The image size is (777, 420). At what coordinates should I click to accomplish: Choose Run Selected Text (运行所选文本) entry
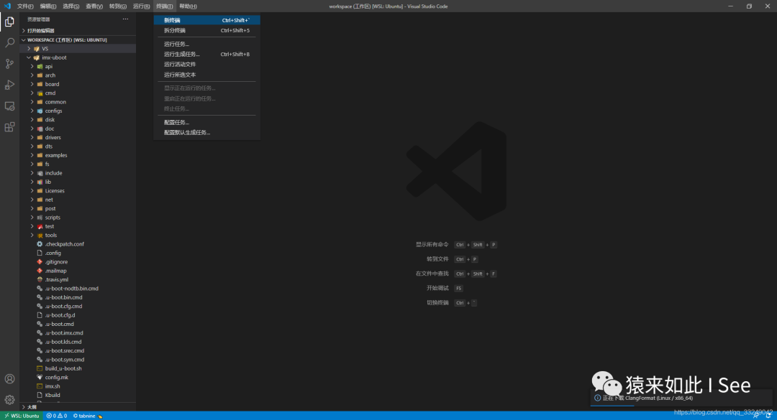point(206,75)
